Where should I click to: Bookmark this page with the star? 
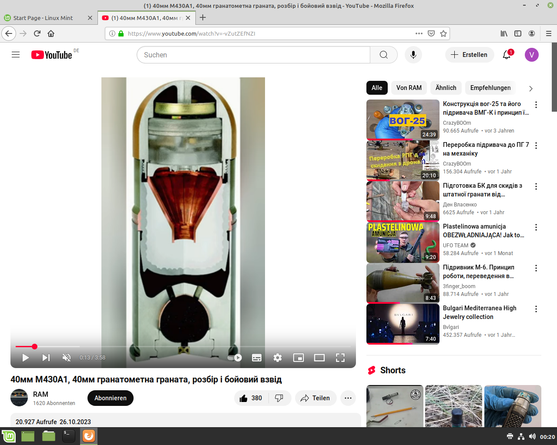443,33
